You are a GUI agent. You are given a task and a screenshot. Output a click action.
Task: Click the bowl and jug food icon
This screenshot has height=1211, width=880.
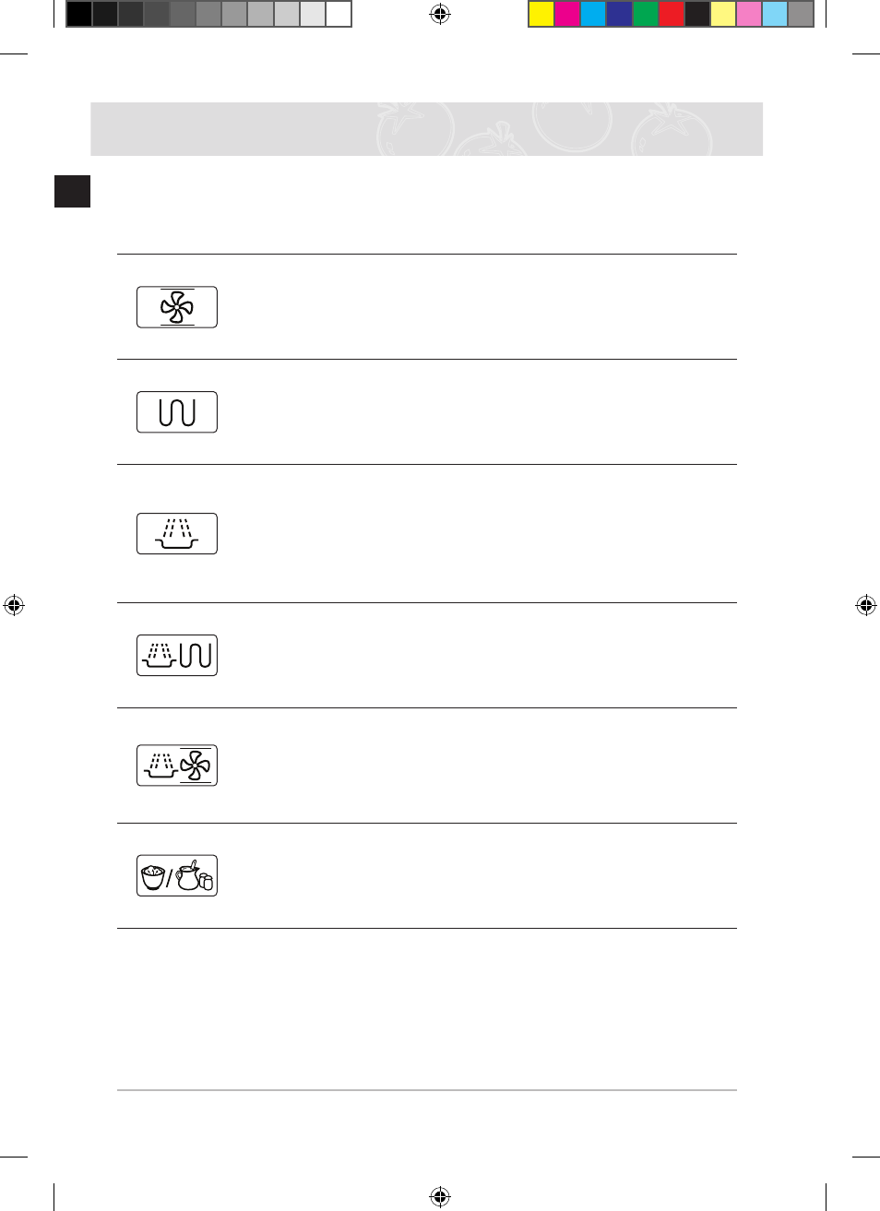(177, 876)
